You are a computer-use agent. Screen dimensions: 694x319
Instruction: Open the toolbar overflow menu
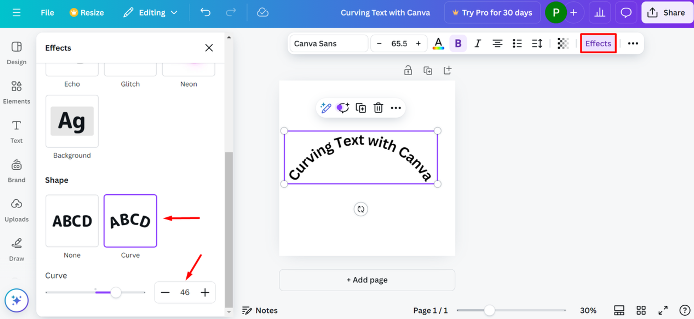tap(633, 43)
